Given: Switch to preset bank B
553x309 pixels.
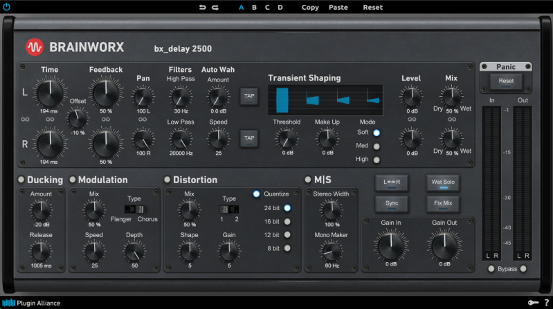Looking at the screenshot, I should coord(254,8).
